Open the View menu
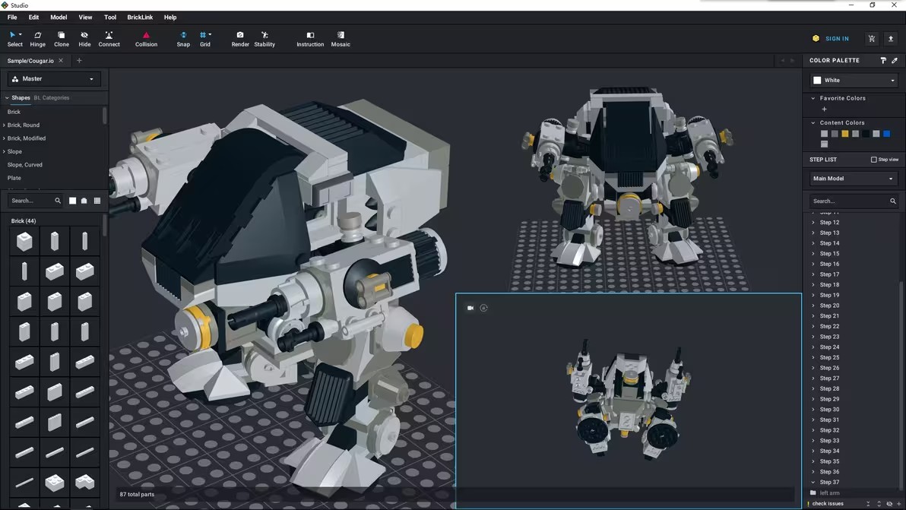 pos(85,17)
